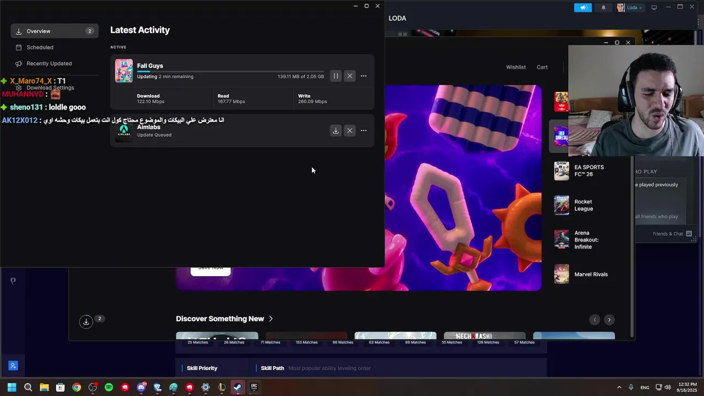Select Marvel Rivals in the sidebar list
The image size is (704, 396).
[x=590, y=274]
